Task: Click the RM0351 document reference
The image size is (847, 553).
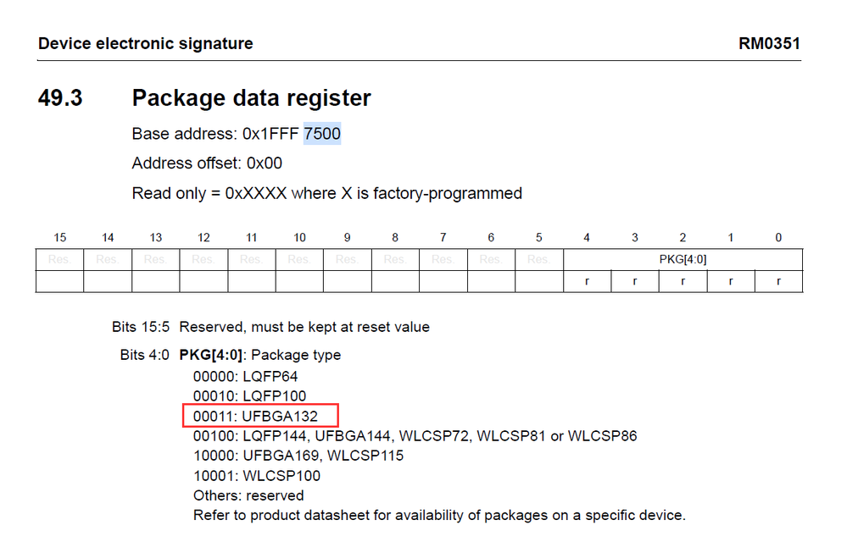Action: [769, 43]
